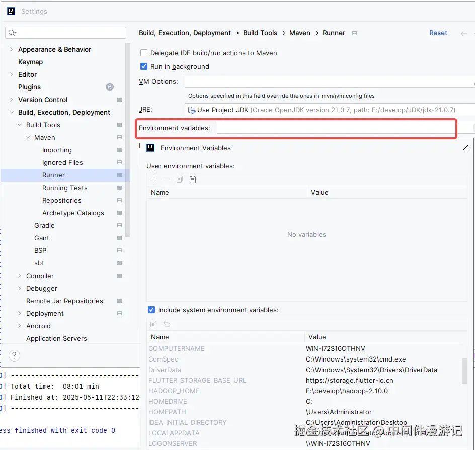Click project icon on Running Tests row
Screen dimensions: 475x450
119,188
